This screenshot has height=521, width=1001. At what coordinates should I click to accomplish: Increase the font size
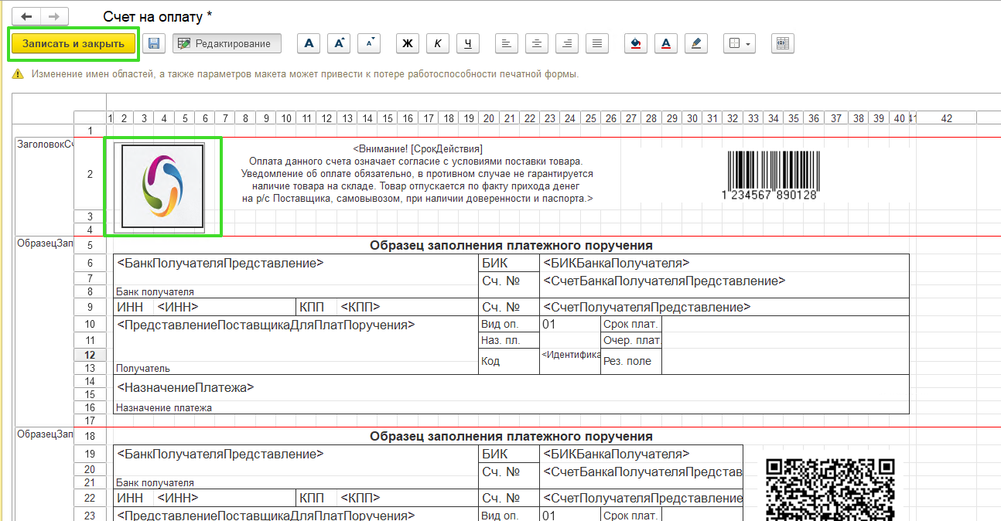coord(340,44)
